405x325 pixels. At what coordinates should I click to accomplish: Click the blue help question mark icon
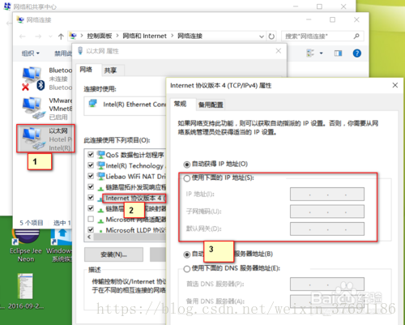point(357,53)
